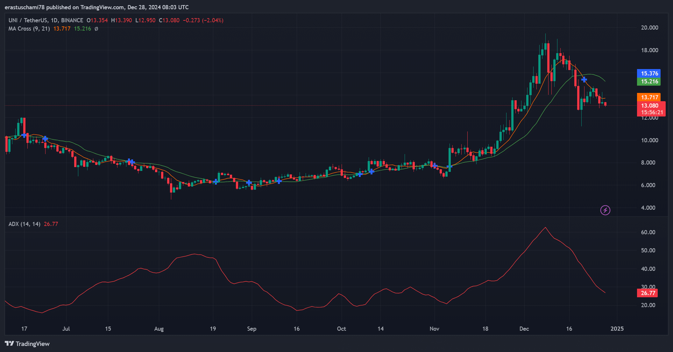The width and height of the screenshot is (673, 352).
Task: Click the blue MA cross marker in December
Action: [584, 80]
